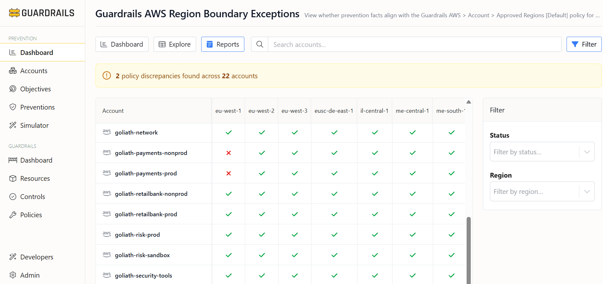Viewport: 603px width, 284px height.
Task: Select the goliath-security-tools account
Action: pos(143,275)
